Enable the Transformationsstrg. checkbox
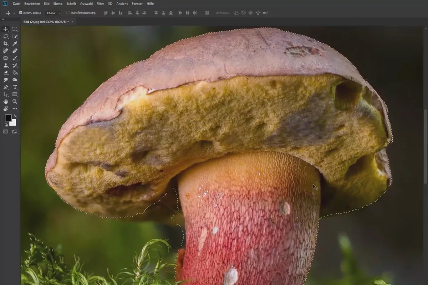The image size is (428, 285). click(68, 13)
